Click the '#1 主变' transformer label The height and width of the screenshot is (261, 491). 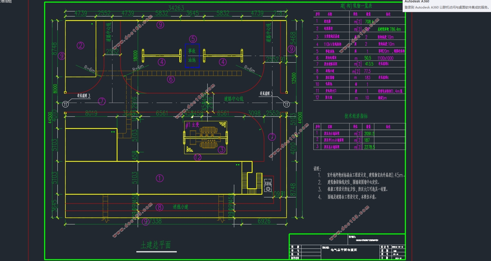pyautogui.click(x=192, y=125)
